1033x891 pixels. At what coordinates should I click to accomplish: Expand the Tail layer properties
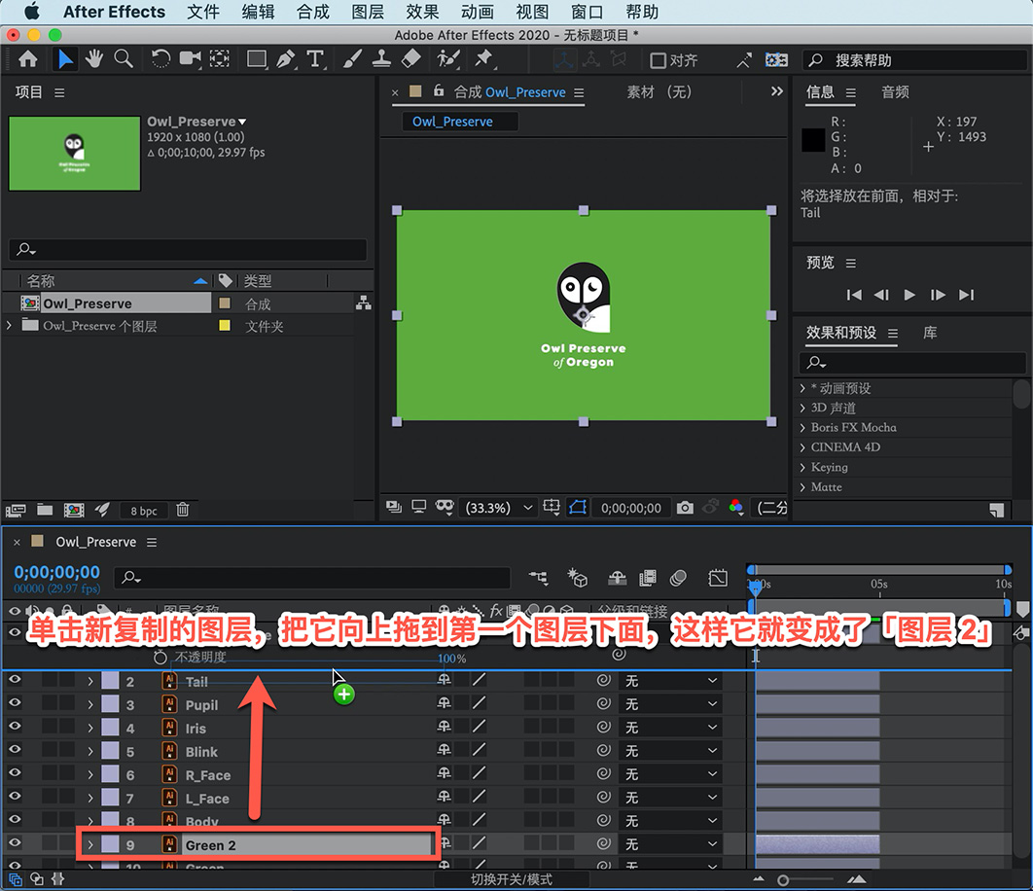[x=90, y=681]
